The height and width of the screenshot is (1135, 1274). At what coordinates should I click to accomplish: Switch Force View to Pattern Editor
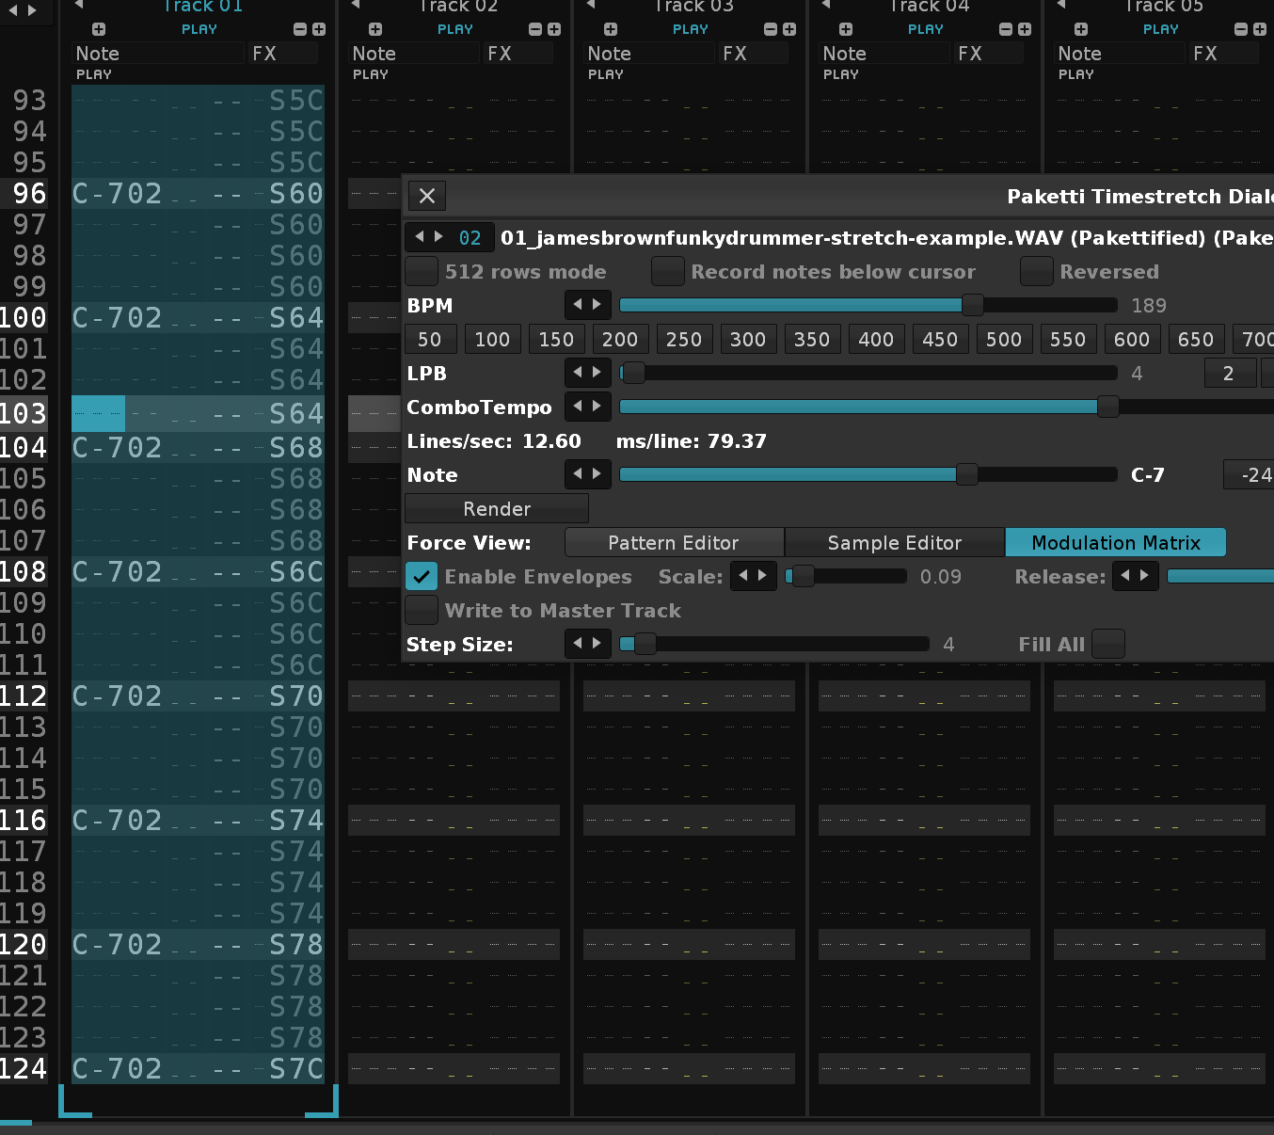tap(674, 543)
